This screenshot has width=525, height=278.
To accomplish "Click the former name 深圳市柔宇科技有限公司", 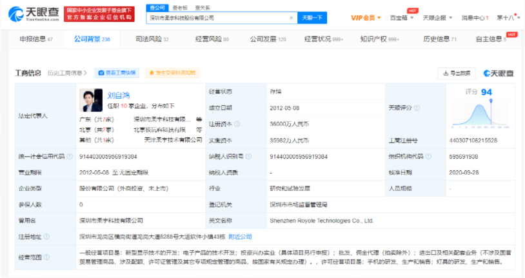I will [x=111, y=221].
